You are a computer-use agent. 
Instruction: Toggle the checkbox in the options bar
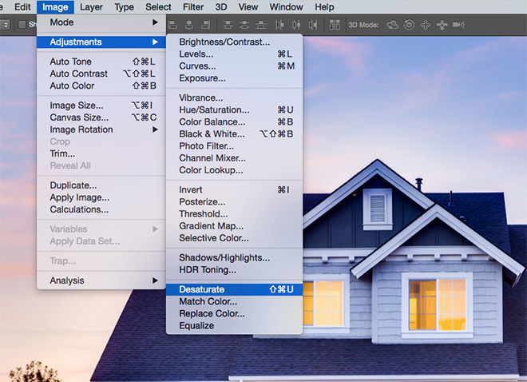click(x=22, y=25)
